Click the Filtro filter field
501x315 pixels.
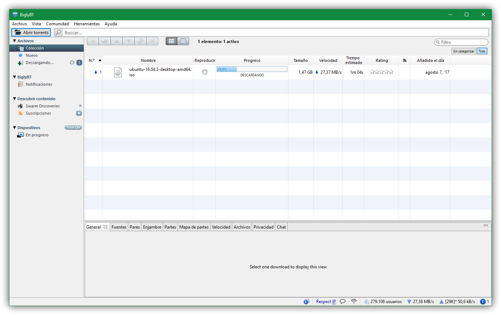[461, 42]
